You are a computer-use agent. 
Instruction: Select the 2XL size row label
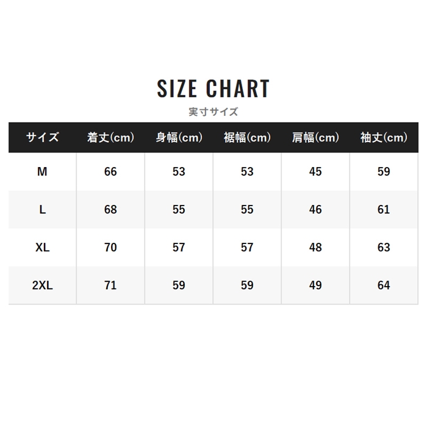(42, 285)
